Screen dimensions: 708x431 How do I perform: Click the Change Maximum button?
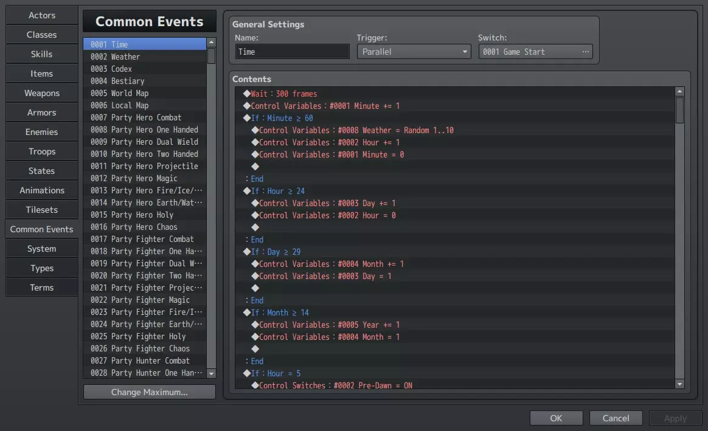[x=150, y=392]
